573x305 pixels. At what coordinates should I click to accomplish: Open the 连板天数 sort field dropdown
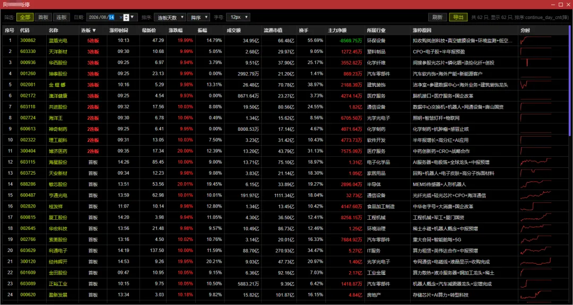click(170, 17)
